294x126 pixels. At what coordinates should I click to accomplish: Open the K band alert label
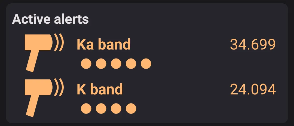100,89
